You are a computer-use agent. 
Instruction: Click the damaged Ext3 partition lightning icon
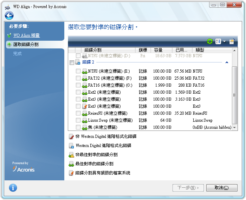click(84, 106)
